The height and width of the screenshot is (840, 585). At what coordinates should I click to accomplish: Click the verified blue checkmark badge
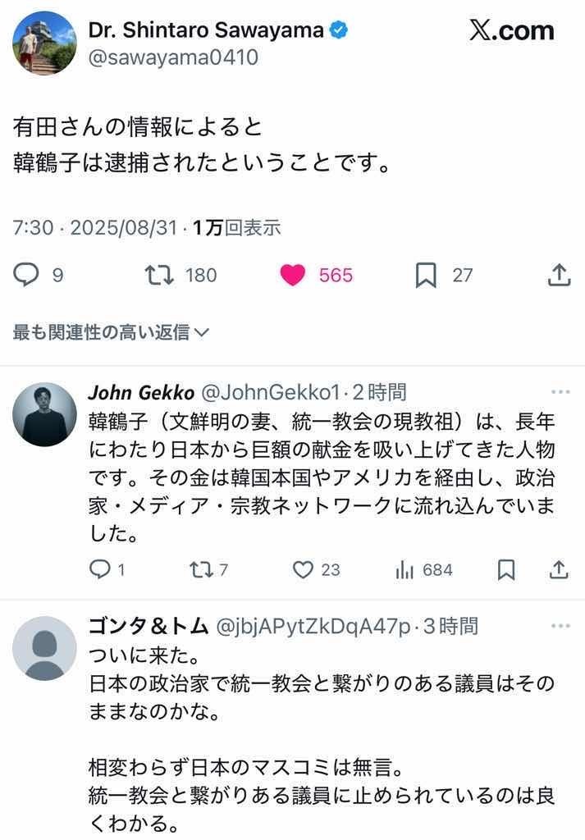click(x=339, y=30)
